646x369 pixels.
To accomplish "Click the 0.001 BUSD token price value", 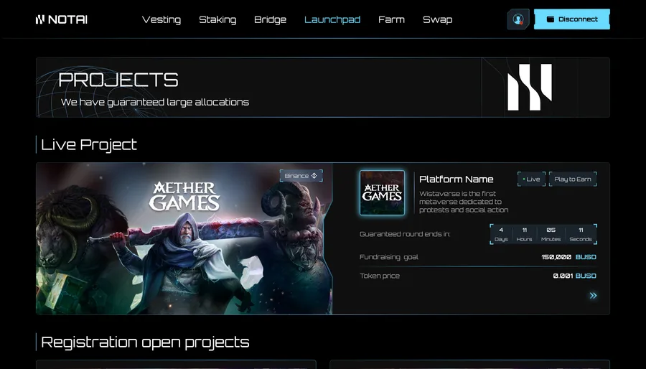I will [x=574, y=276].
